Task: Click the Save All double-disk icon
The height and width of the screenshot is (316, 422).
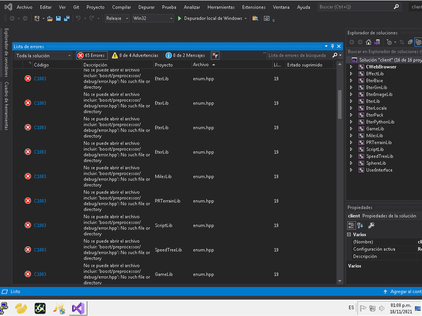Action: [67, 18]
